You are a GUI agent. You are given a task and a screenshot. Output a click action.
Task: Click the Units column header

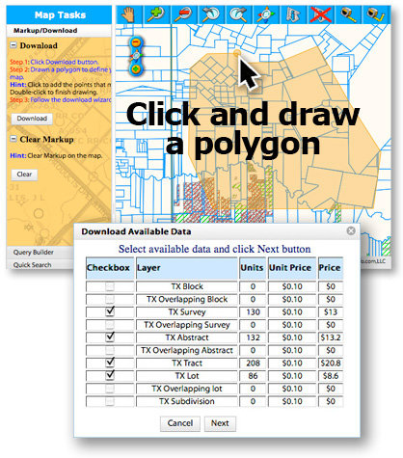253,268
